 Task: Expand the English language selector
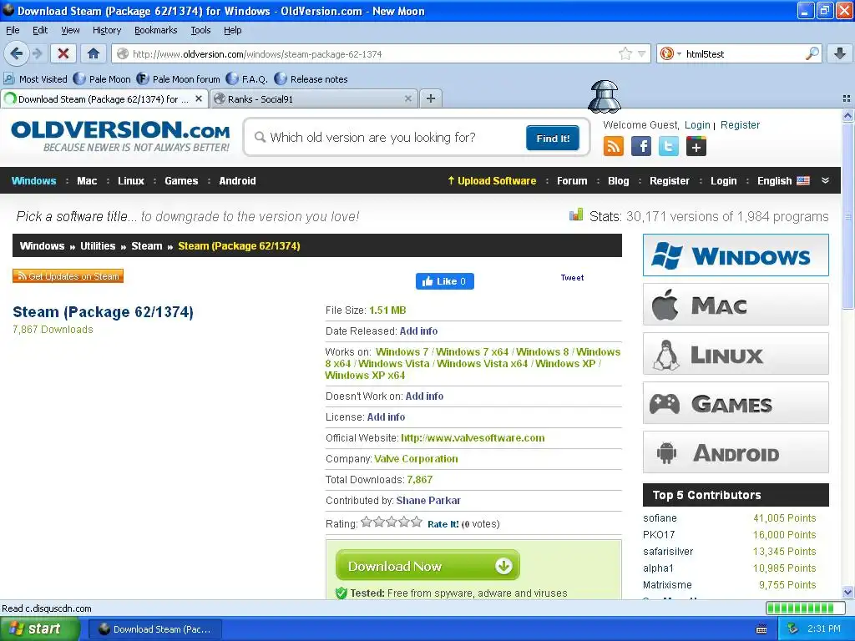[783, 181]
